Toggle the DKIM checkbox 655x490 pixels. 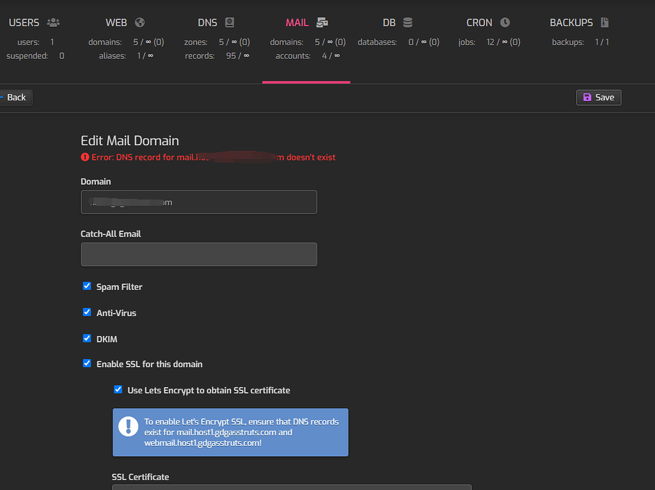pyautogui.click(x=87, y=338)
